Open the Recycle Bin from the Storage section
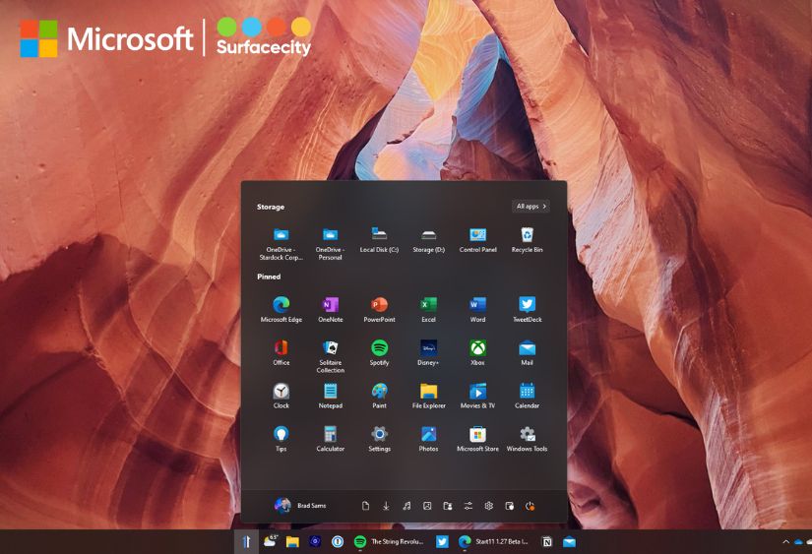 coord(527,235)
